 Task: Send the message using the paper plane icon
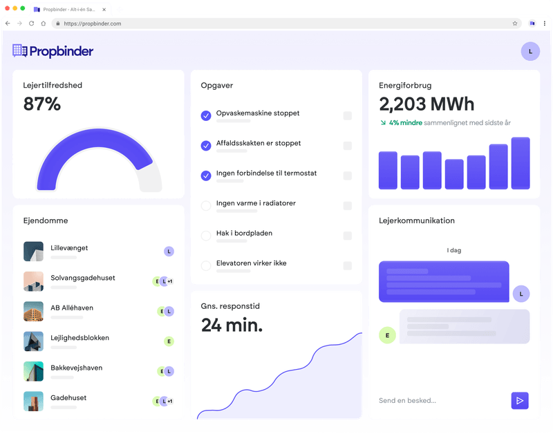pos(520,400)
